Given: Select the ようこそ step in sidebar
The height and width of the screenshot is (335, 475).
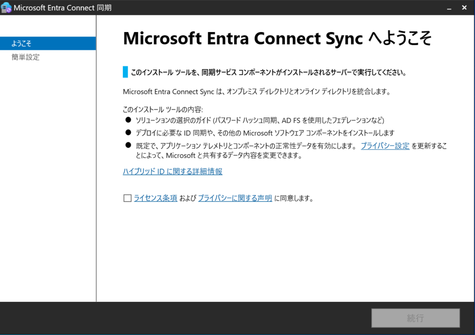Looking at the screenshot, I should coord(48,43).
